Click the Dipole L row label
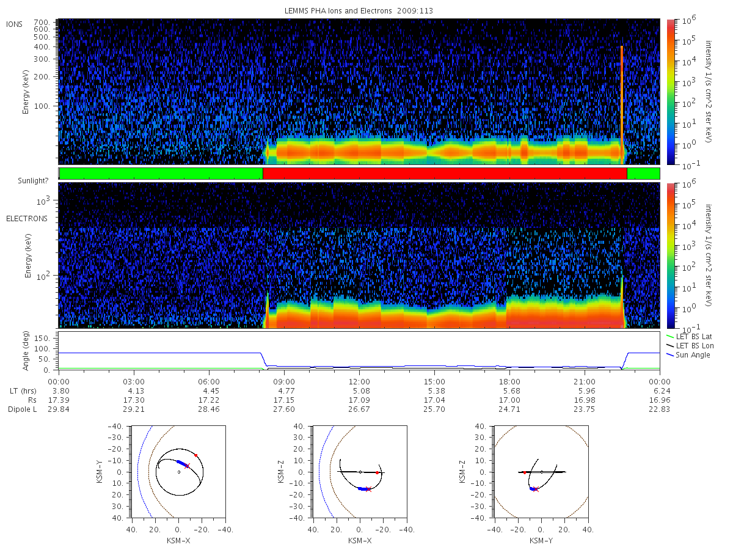Screen dimensions: 733x550 (x=22, y=409)
